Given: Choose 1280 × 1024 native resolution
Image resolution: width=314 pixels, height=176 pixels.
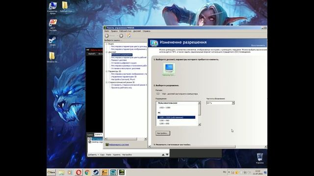Looking at the screenshot, I should 176,117.
